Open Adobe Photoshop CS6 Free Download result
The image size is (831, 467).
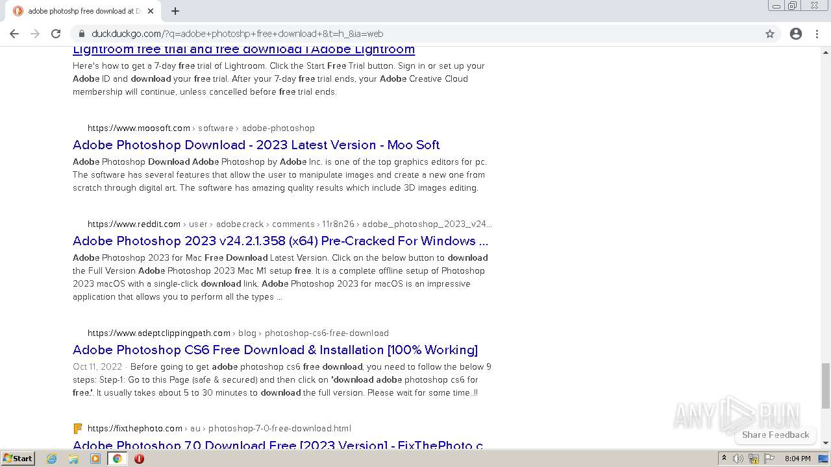(275, 350)
